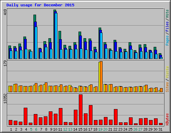The width and height of the screenshot is (171, 133).
Task: Click the red KBytes bar for day 9
Action: coord(50,118)
